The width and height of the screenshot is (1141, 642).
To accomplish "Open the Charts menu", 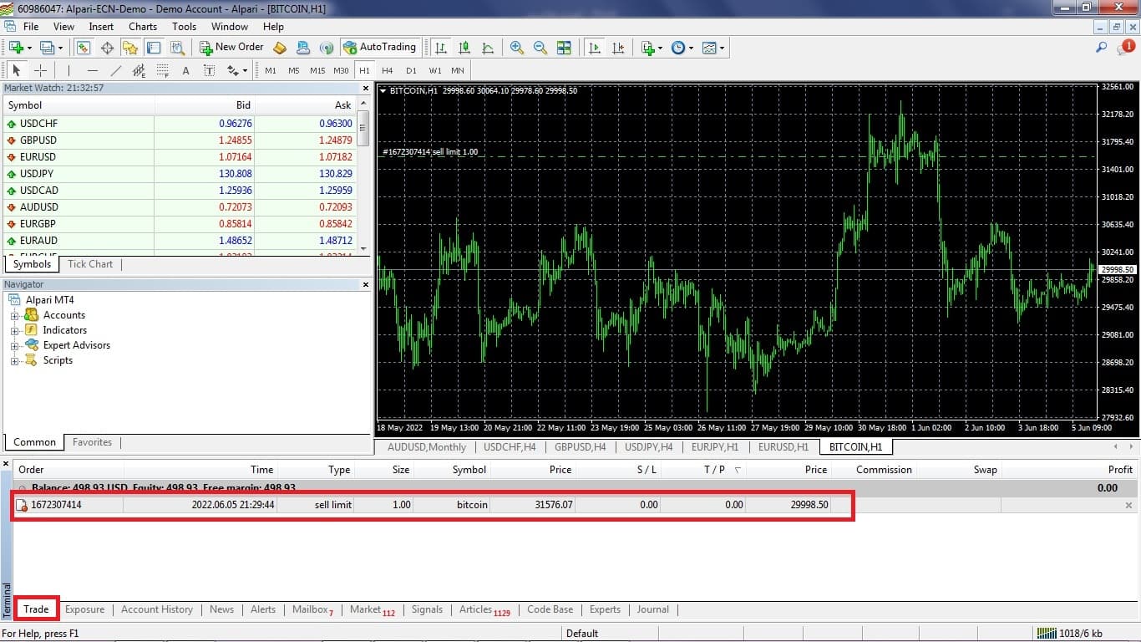I will coord(143,27).
